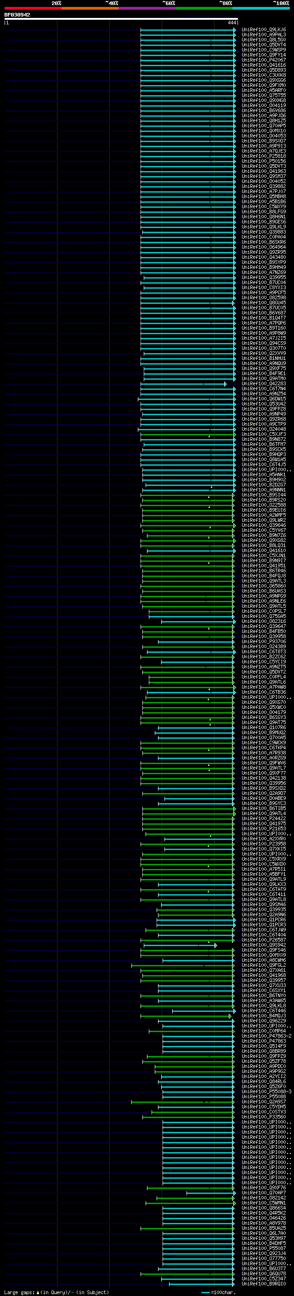Select label UniRef100_P55088-3
294x1296 pixels.
(266, 1091)
